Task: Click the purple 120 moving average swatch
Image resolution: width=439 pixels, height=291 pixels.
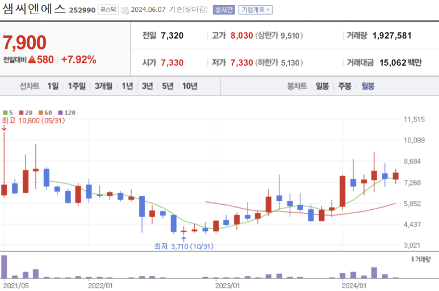Action: (60, 113)
